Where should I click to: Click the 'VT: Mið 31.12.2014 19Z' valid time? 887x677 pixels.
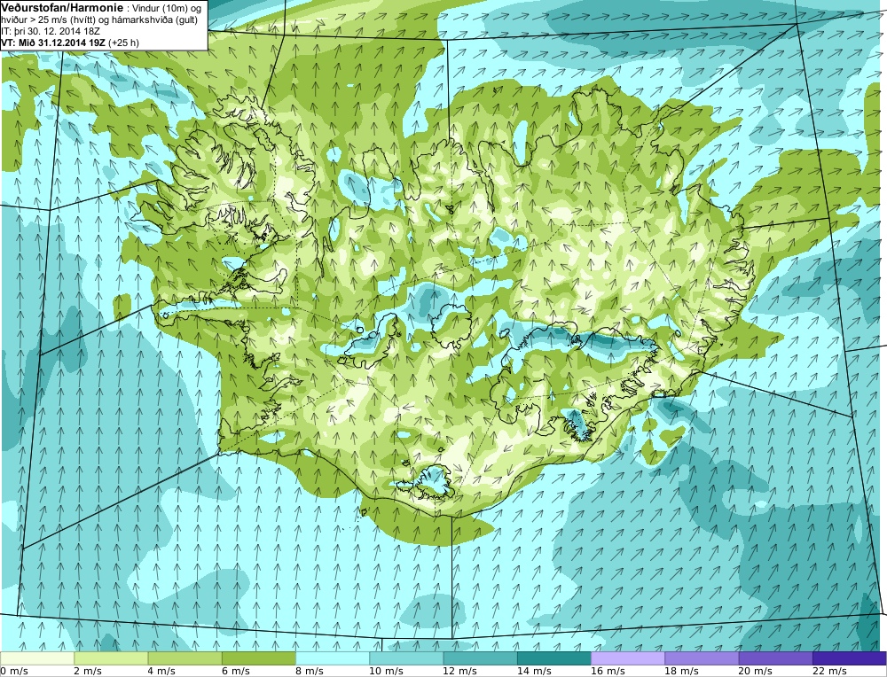coord(53,43)
